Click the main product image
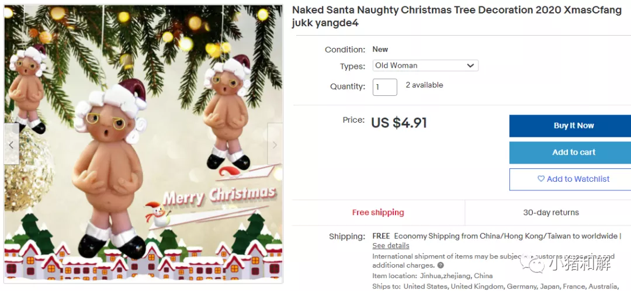 144,144
